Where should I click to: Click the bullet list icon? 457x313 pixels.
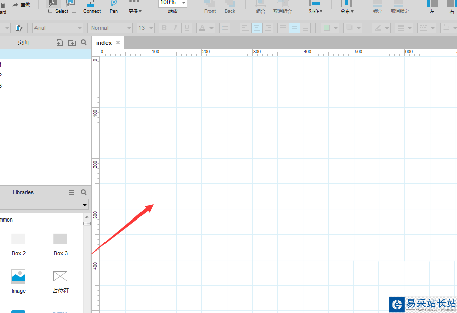click(224, 28)
